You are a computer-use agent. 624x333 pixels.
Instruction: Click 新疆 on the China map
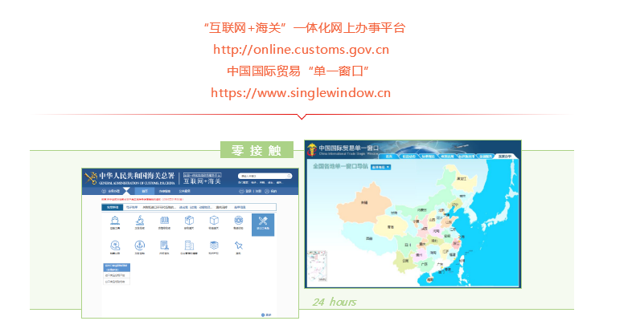pyautogui.click(x=364, y=202)
